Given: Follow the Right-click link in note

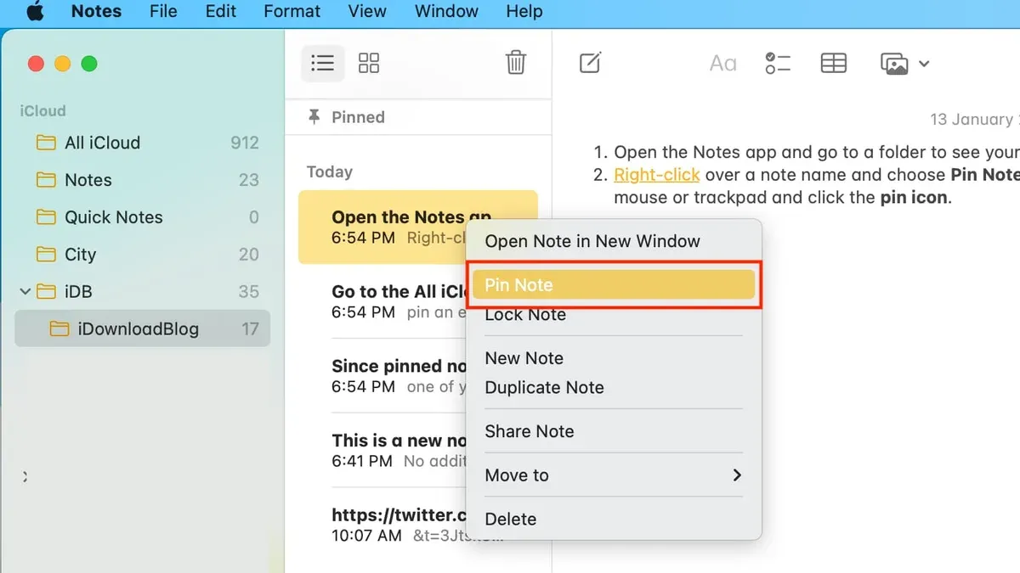Looking at the screenshot, I should (657, 175).
